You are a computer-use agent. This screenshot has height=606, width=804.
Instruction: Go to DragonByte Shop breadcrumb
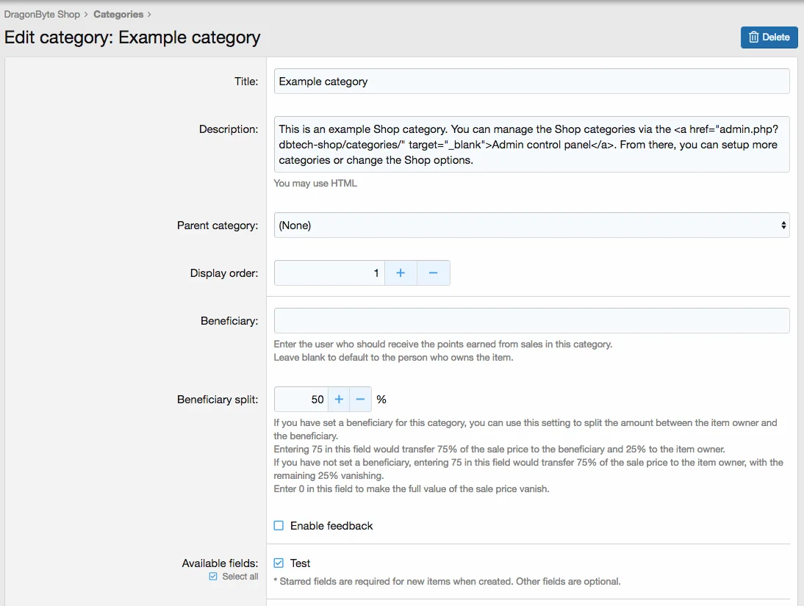click(x=42, y=14)
